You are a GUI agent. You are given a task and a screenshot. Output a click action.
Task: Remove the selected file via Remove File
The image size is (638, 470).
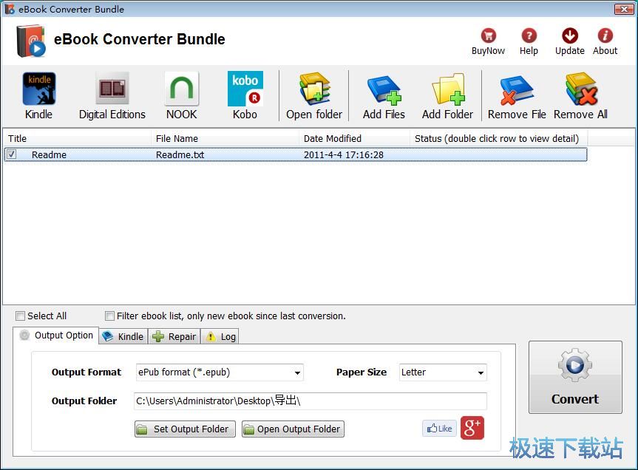517,90
